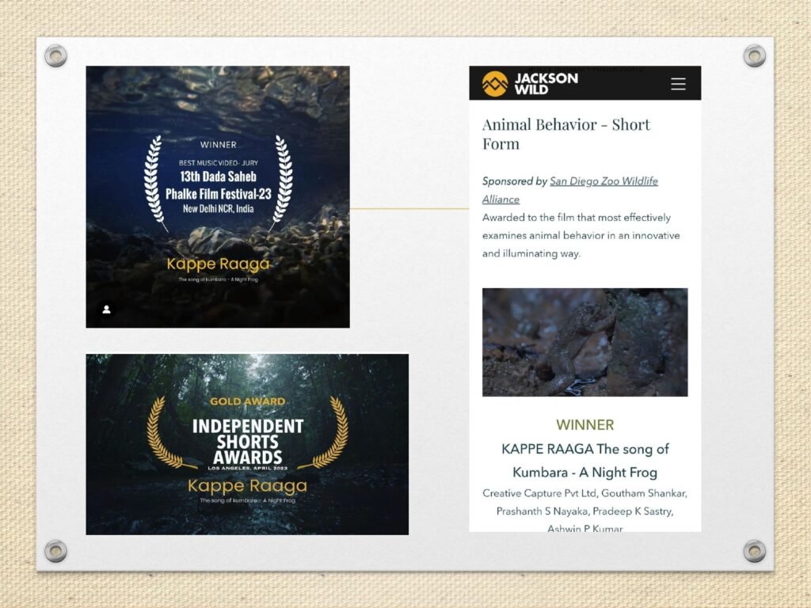Image resolution: width=811 pixels, height=608 pixels.
Task: Click the green 'WINNER' label under frog photo
Action: [585, 424]
